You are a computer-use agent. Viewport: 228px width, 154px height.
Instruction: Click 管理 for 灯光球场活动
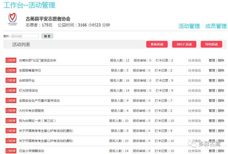tap(212, 91)
